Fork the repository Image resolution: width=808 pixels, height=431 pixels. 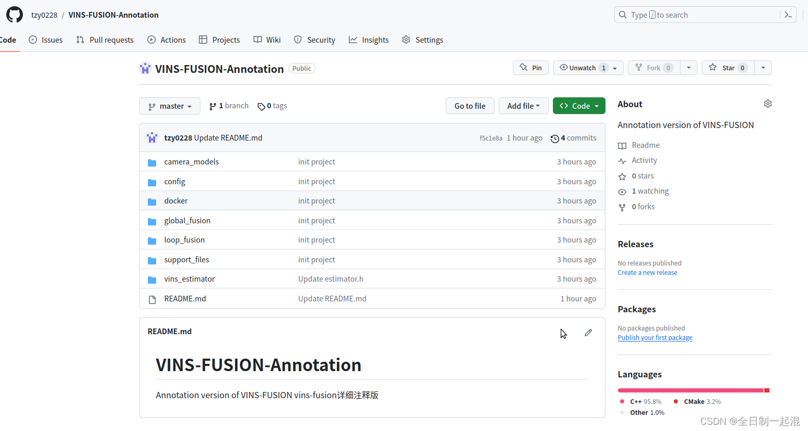pyautogui.click(x=654, y=68)
